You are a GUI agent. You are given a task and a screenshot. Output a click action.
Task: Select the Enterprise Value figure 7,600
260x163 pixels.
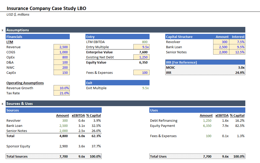pos(143,52)
